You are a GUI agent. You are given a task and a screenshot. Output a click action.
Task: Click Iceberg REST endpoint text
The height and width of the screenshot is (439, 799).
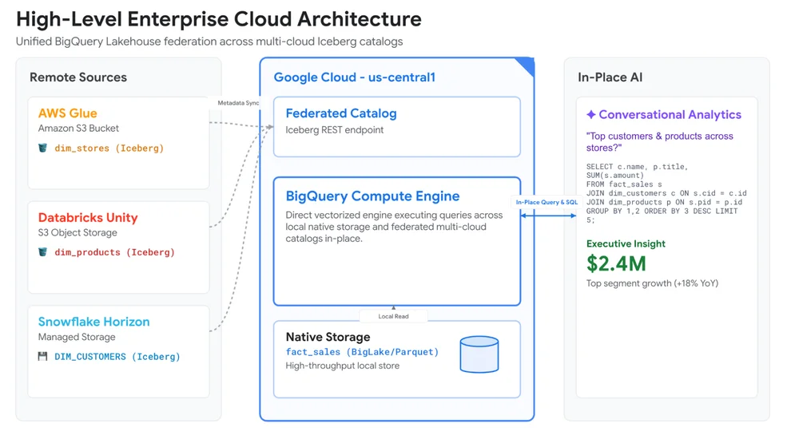click(334, 130)
